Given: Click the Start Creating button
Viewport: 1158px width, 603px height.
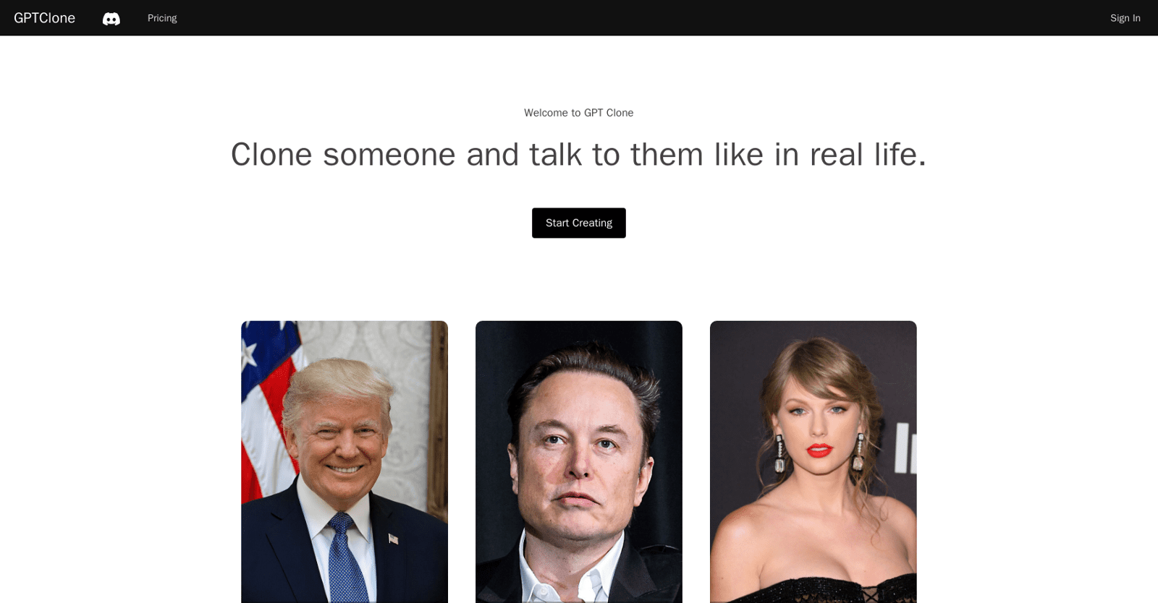Looking at the screenshot, I should click(579, 223).
